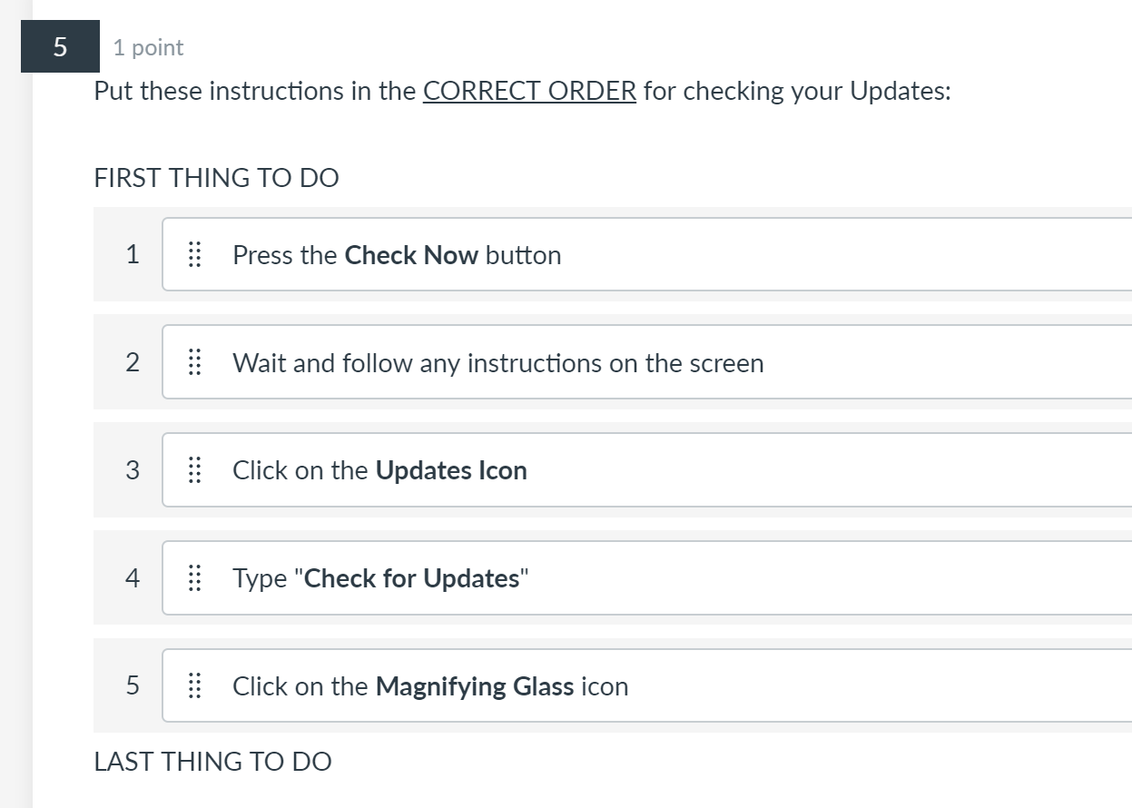
Task: Select the Click on the Updates Icon item
Action: click(x=379, y=470)
